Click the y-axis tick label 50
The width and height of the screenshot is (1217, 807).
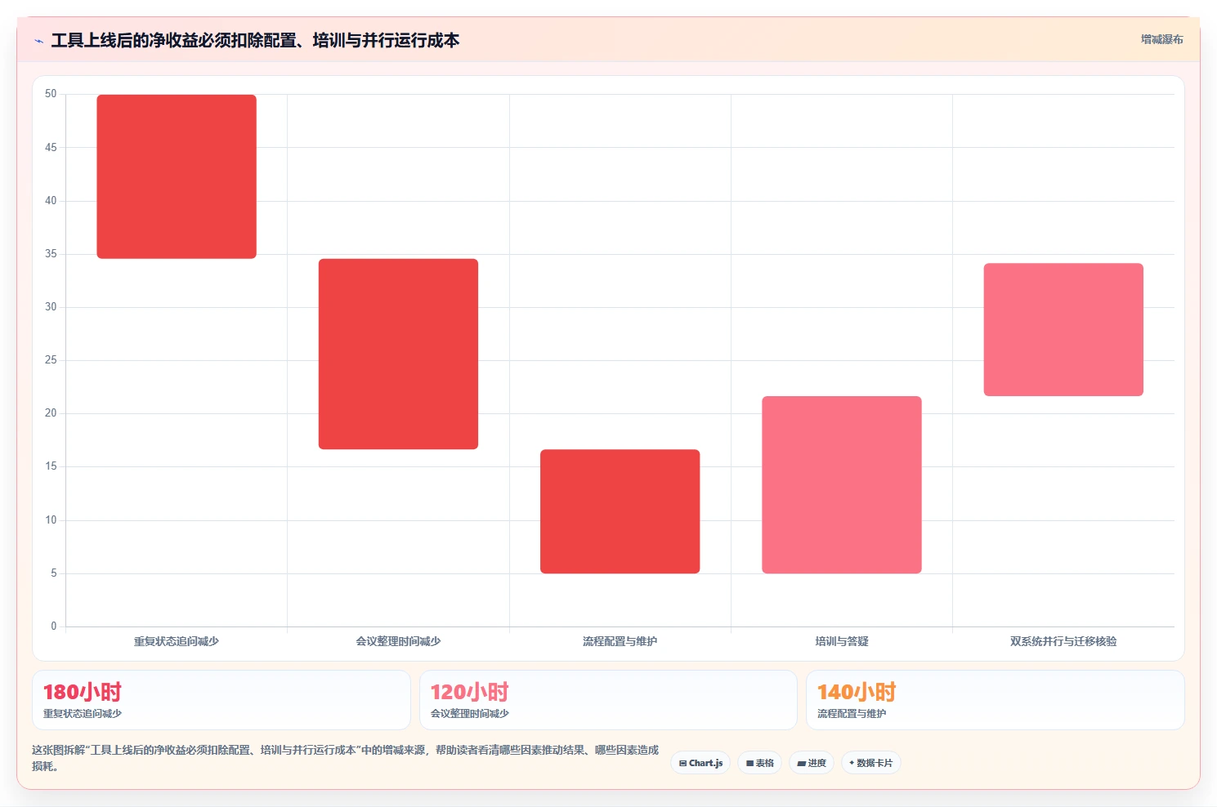tap(51, 94)
